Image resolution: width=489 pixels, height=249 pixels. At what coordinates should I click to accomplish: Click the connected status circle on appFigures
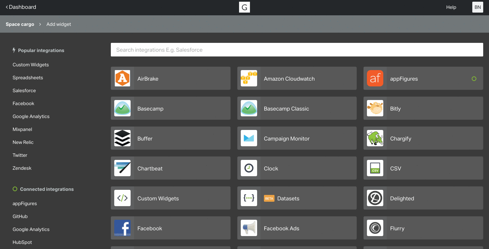pyautogui.click(x=474, y=79)
